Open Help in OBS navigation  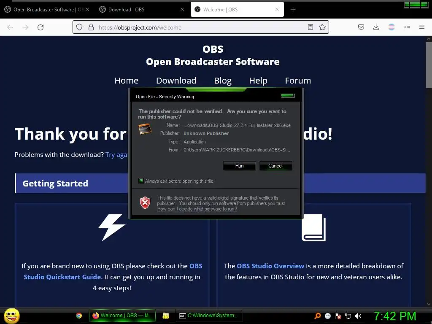tap(258, 81)
